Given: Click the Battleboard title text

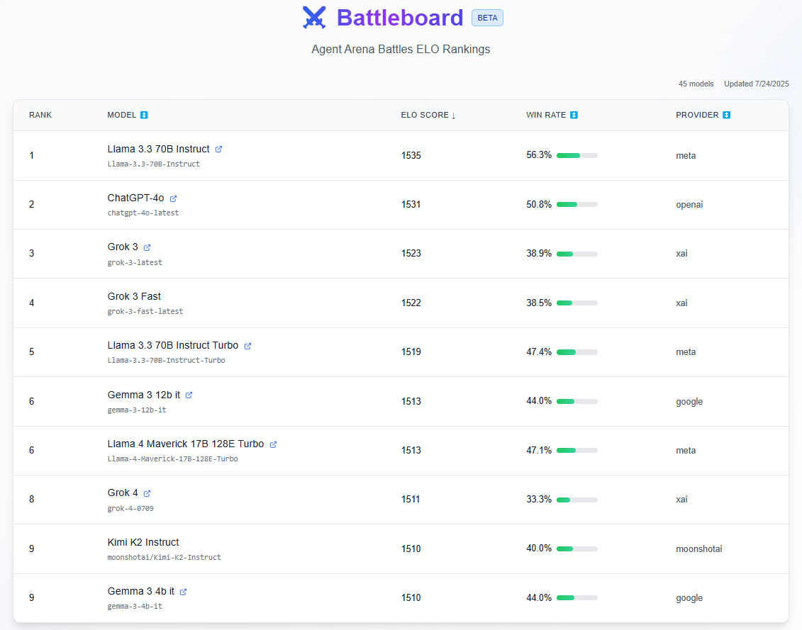Looking at the screenshot, I should pyautogui.click(x=400, y=18).
